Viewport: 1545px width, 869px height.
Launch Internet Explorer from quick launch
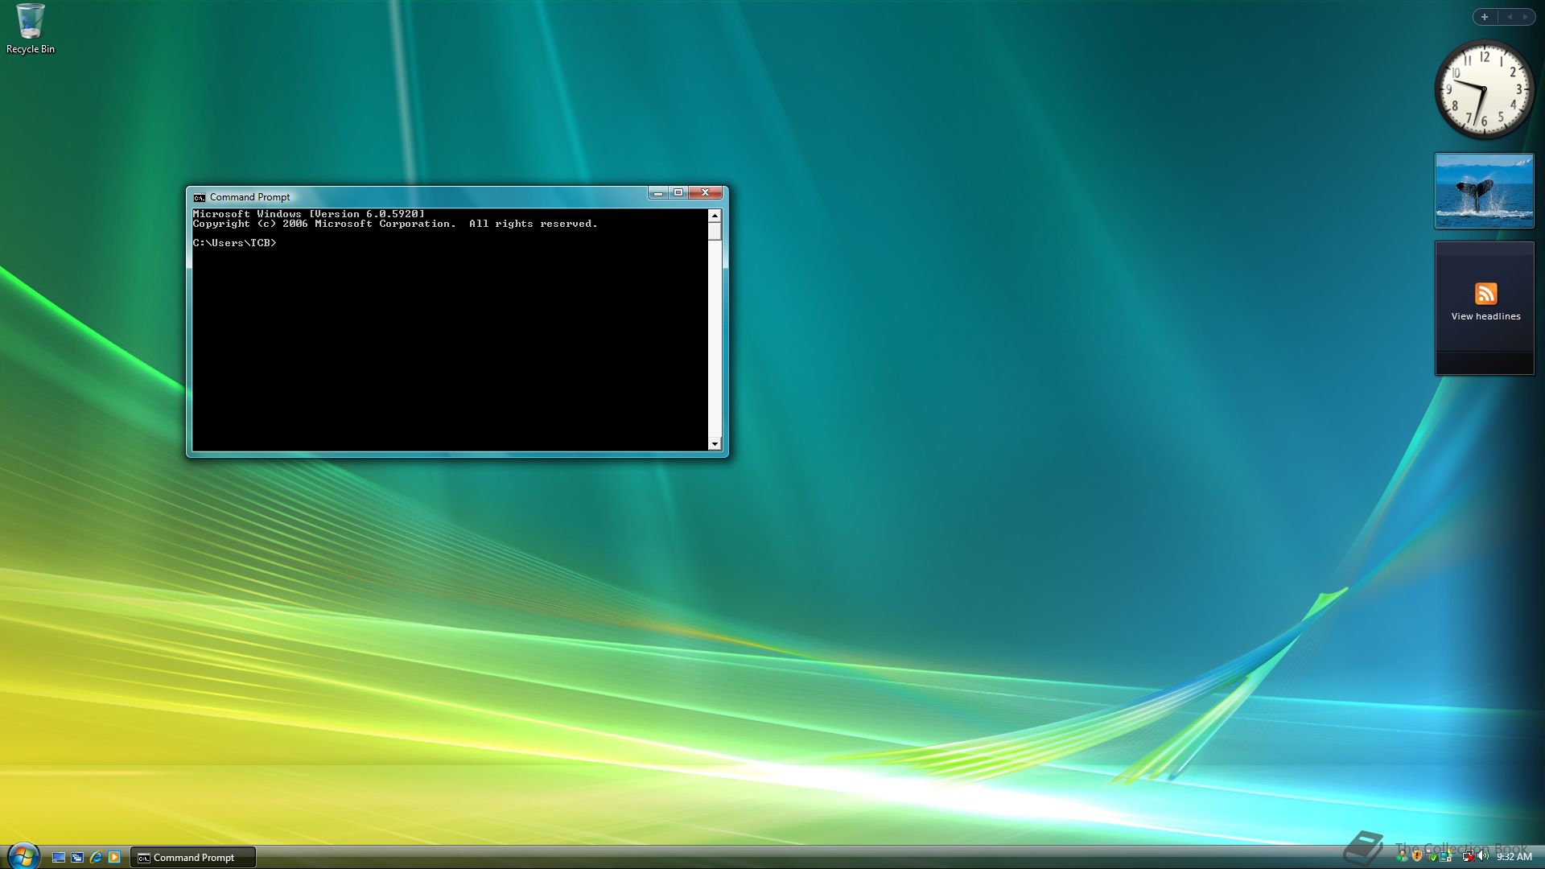(96, 857)
